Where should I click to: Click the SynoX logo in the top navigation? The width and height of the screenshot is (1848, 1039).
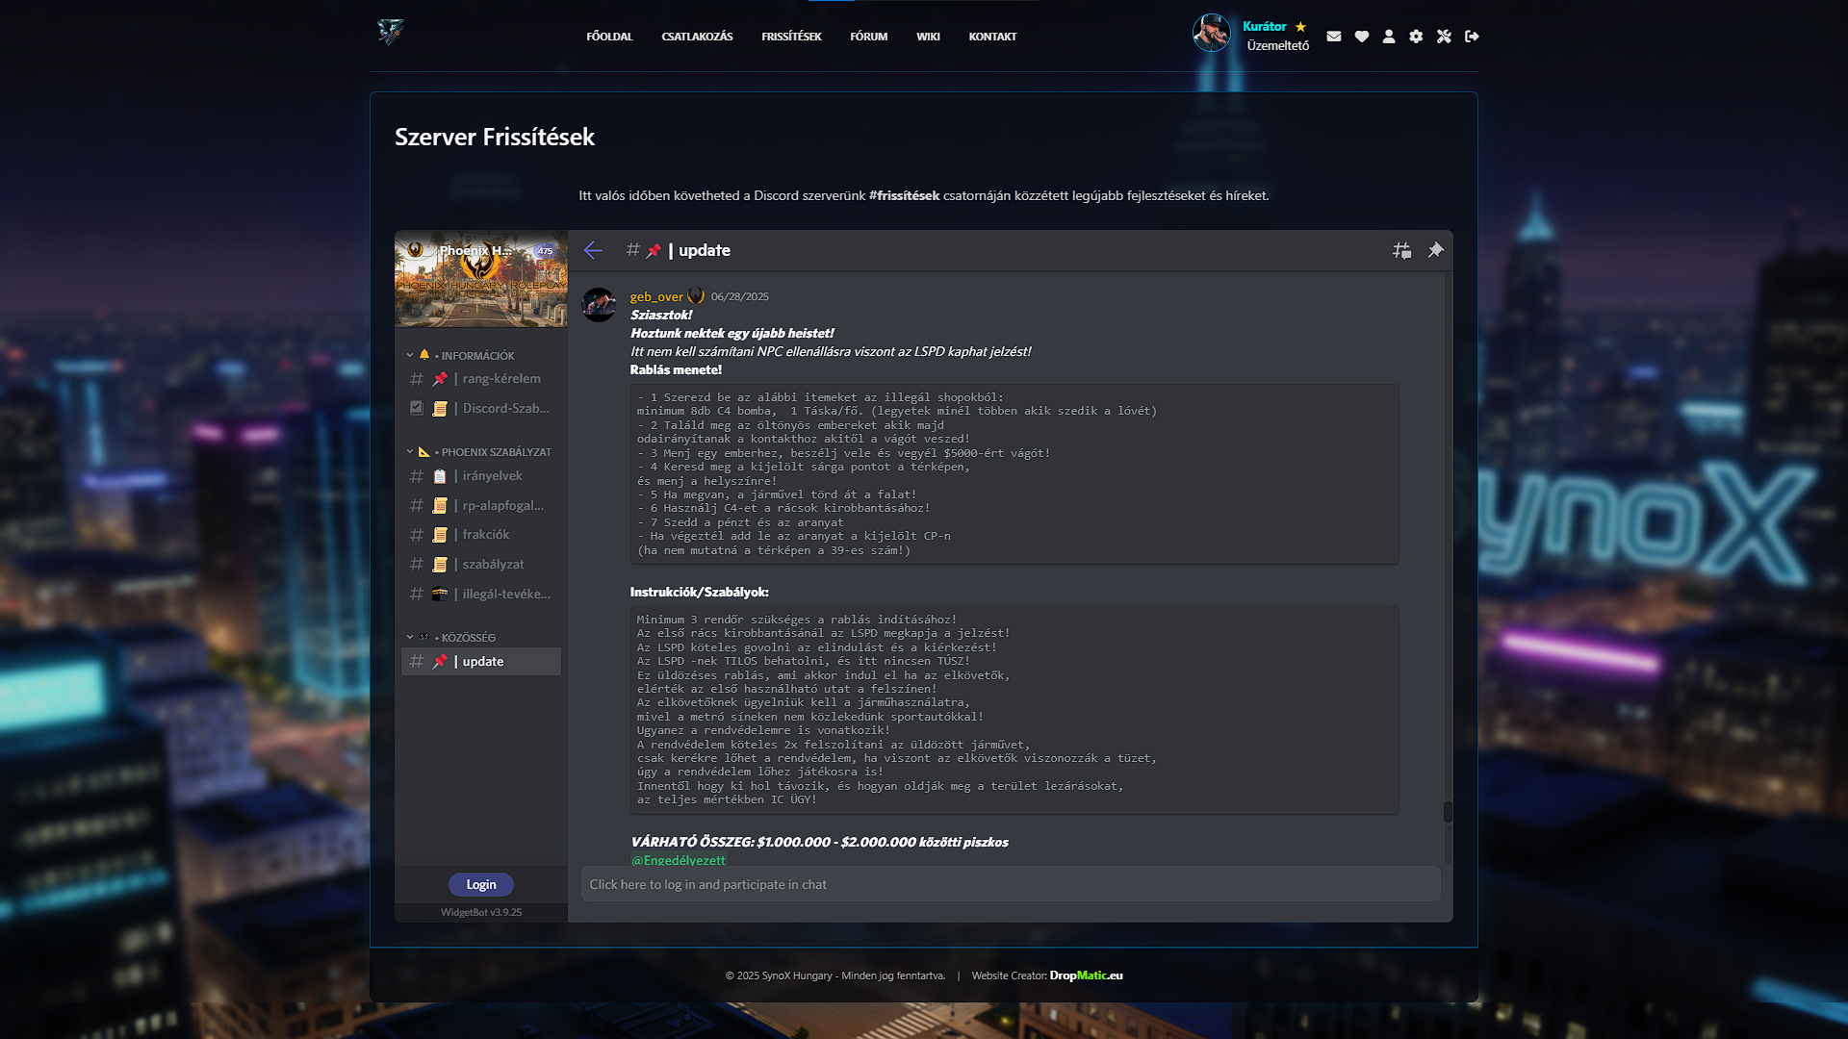(390, 33)
